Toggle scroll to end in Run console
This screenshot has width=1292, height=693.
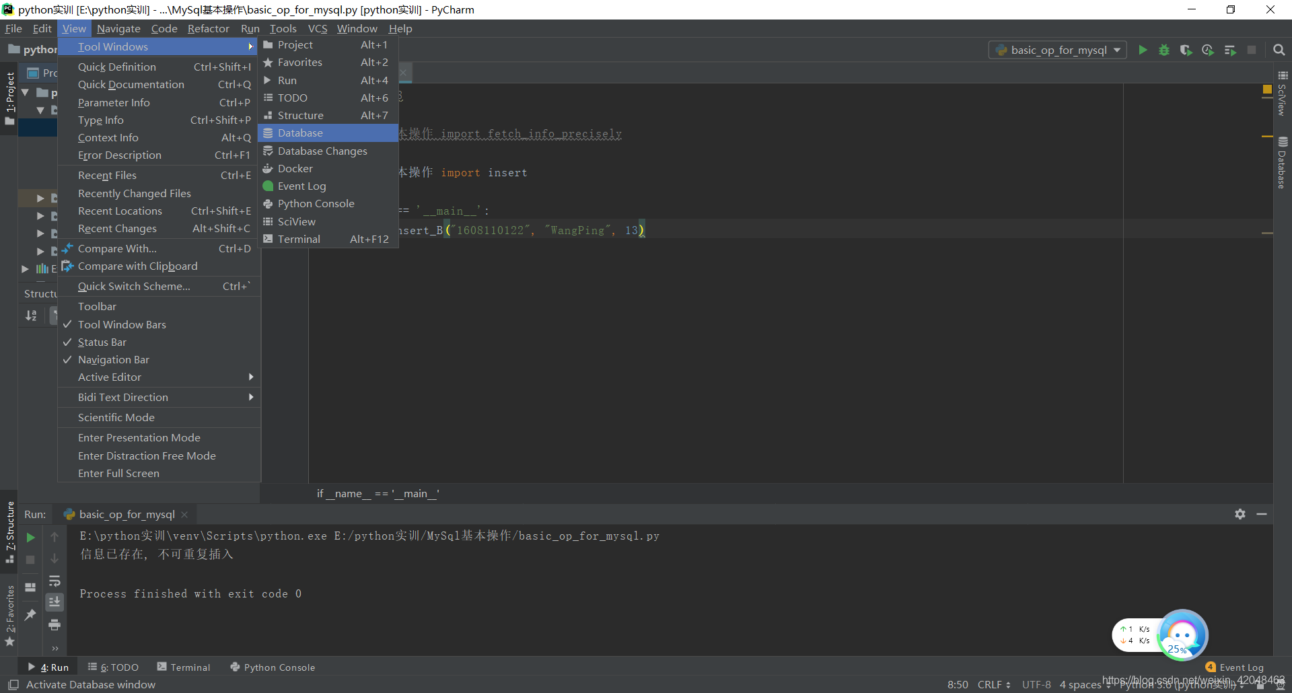pos(55,601)
